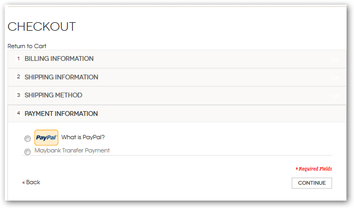Click the PayPal logo image

[x=46, y=138]
